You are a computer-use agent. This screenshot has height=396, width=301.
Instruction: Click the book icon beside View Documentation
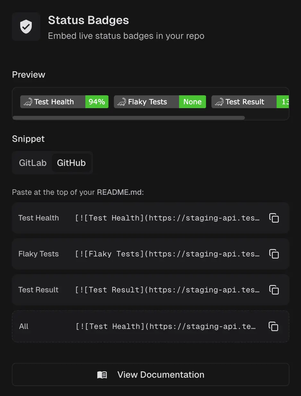[x=102, y=375]
